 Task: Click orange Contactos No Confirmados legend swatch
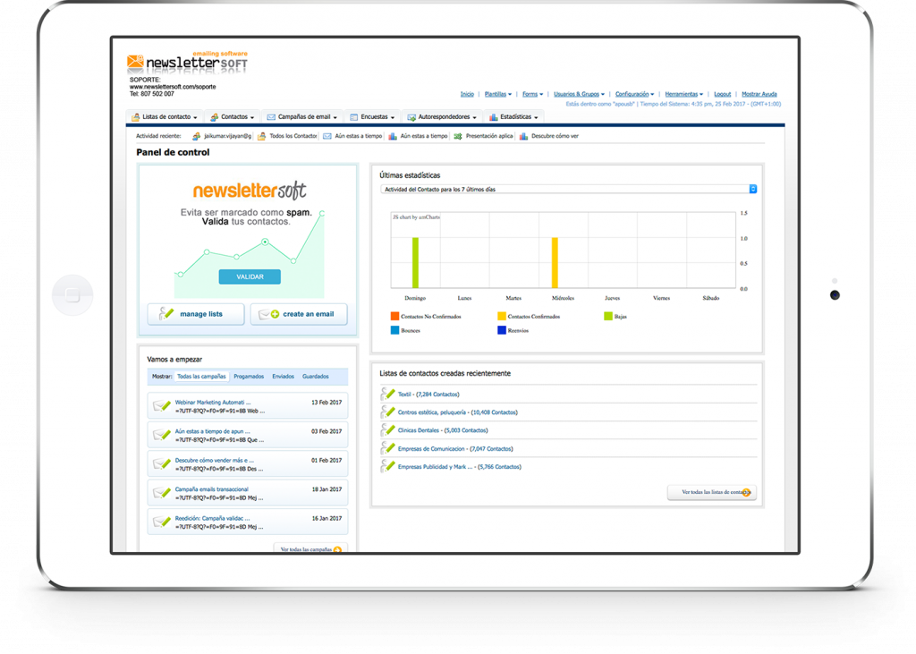click(x=394, y=316)
